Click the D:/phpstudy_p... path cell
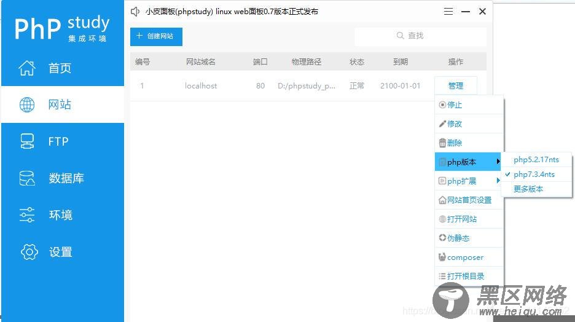Screen dimensions: 575x322 [x=307, y=86]
